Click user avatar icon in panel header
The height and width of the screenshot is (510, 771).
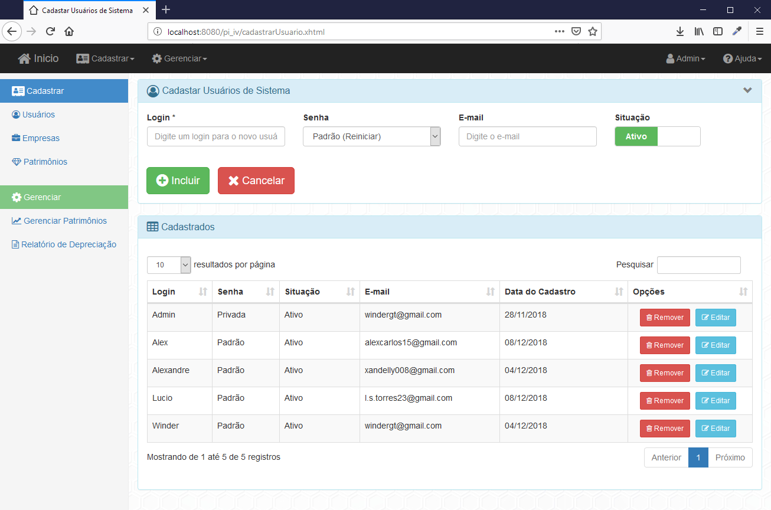coord(153,91)
